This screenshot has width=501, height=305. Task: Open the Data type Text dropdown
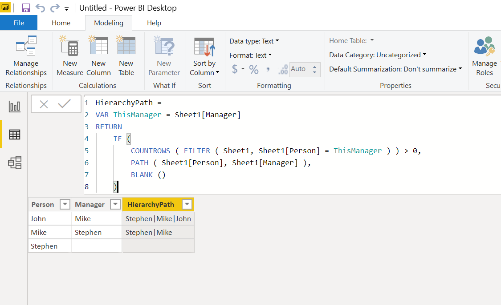[254, 41]
